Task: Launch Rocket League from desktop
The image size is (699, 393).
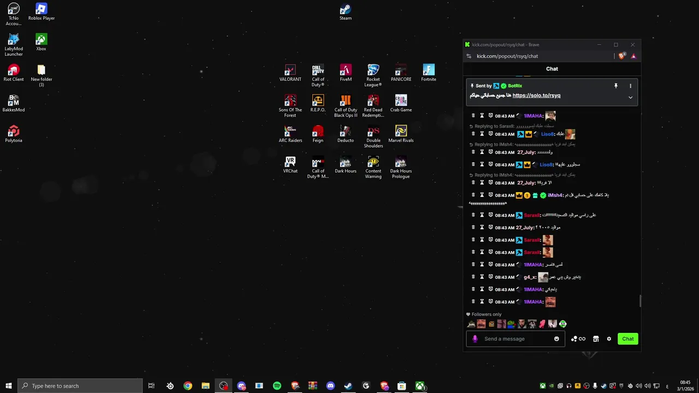Action: 373,76
